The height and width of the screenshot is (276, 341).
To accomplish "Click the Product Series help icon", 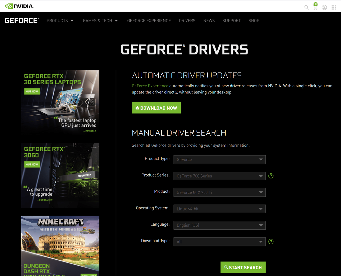I will [x=271, y=176].
